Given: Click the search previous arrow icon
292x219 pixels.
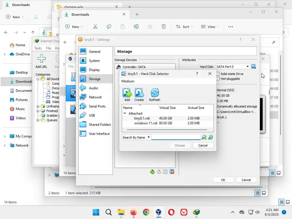Looking at the screenshot, I should (x=204, y=137).
